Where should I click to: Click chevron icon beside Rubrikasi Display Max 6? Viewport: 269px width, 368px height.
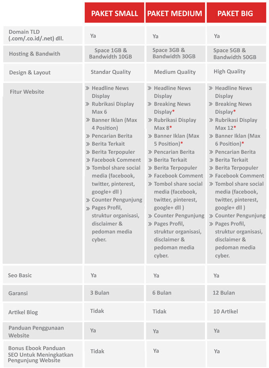pyautogui.click(x=87, y=104)
